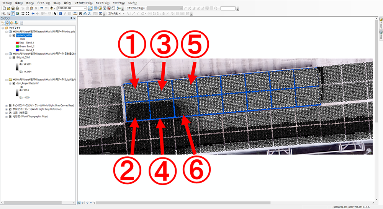
Task: Switch contents to List By Source
Action: (7, 23)
